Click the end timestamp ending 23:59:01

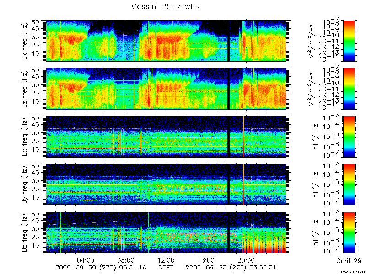coord(231,268)
